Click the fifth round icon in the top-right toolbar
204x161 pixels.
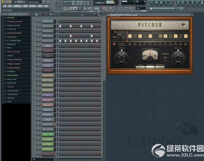[x=171, y=2]
